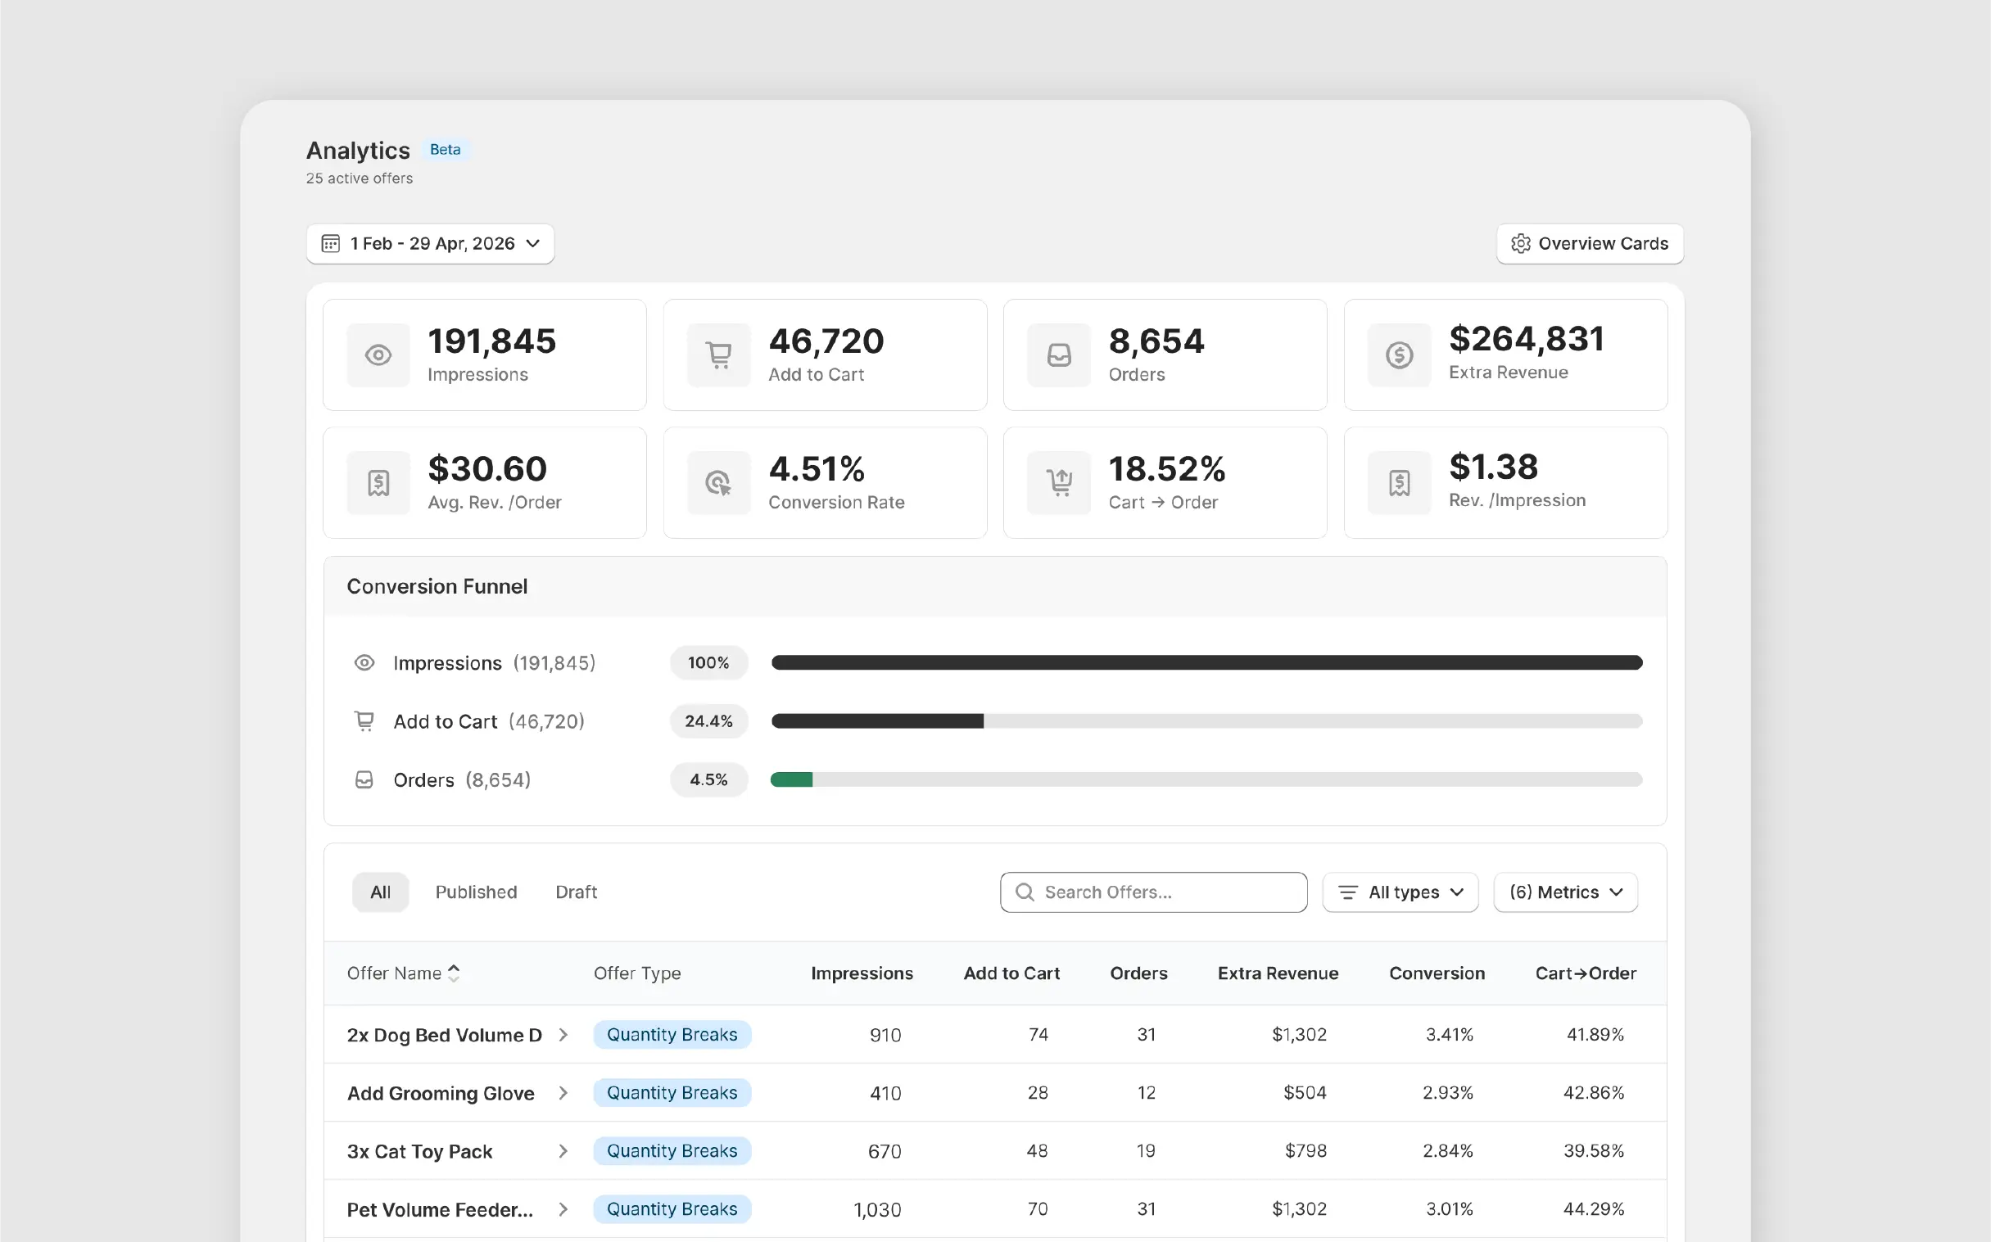
Task: Click the Add to Cart column header
Action: tap(1011, 973)
